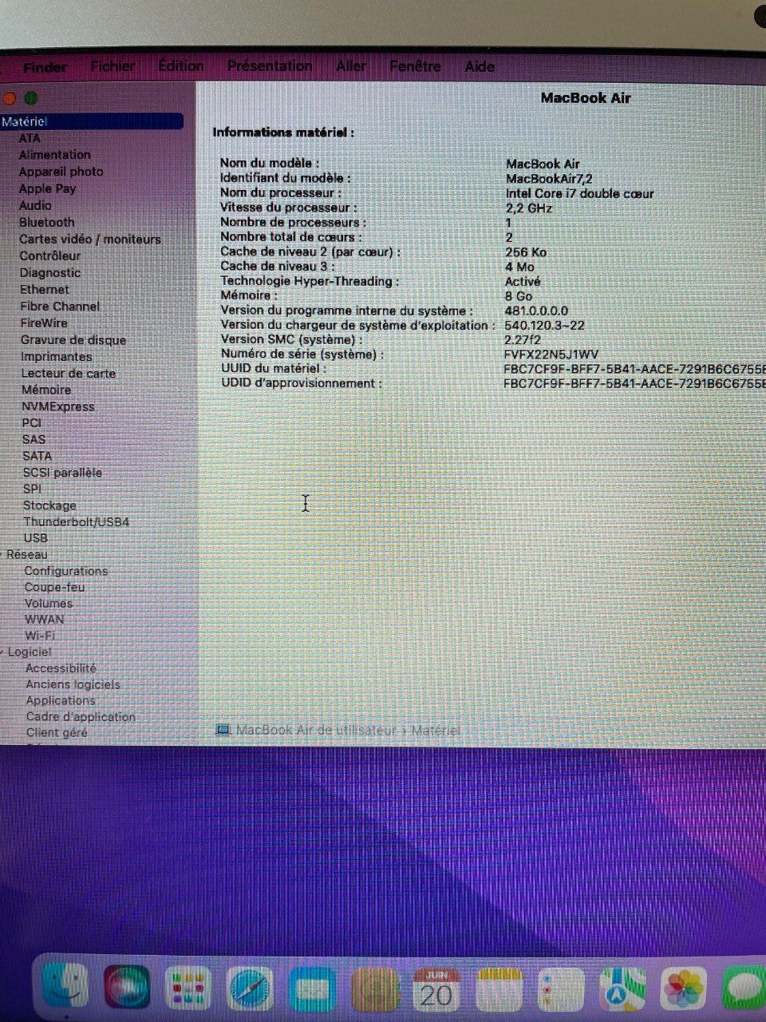Image resolution: width=766 pixels, height=1022 pixels.
Task: Select Lecteur de carte item
Action: (x=69, y=373)
